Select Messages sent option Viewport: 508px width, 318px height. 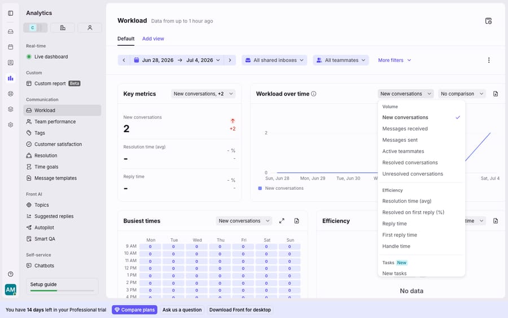[x=421, y=140]
